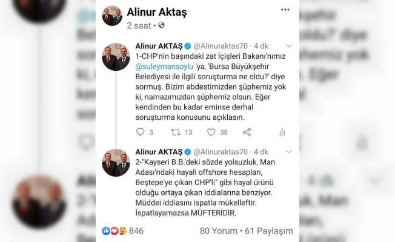Image resolution: width=395 pixels, height=242 pixels.
Task: Open 80 Yorum comments list
Action: point(219,231)
